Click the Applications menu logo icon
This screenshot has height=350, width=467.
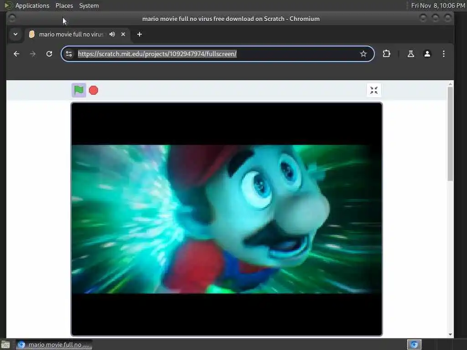point(8,5)
